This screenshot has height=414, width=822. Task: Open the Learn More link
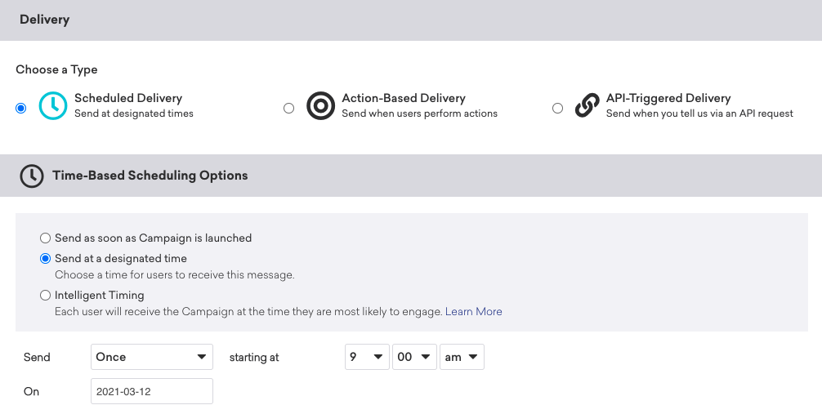473,311
